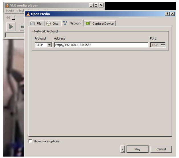Click the previous track button in VLC
Viewport: 179px width, 158px height.
[x=23, y=27]
